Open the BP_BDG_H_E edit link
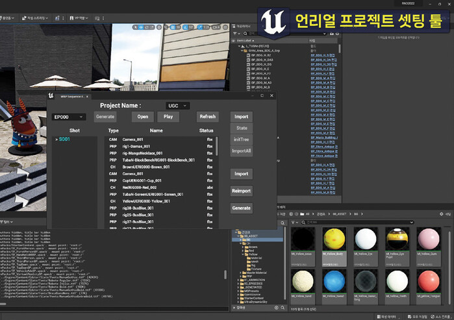The image size is (454, 320). pos(323,69)
